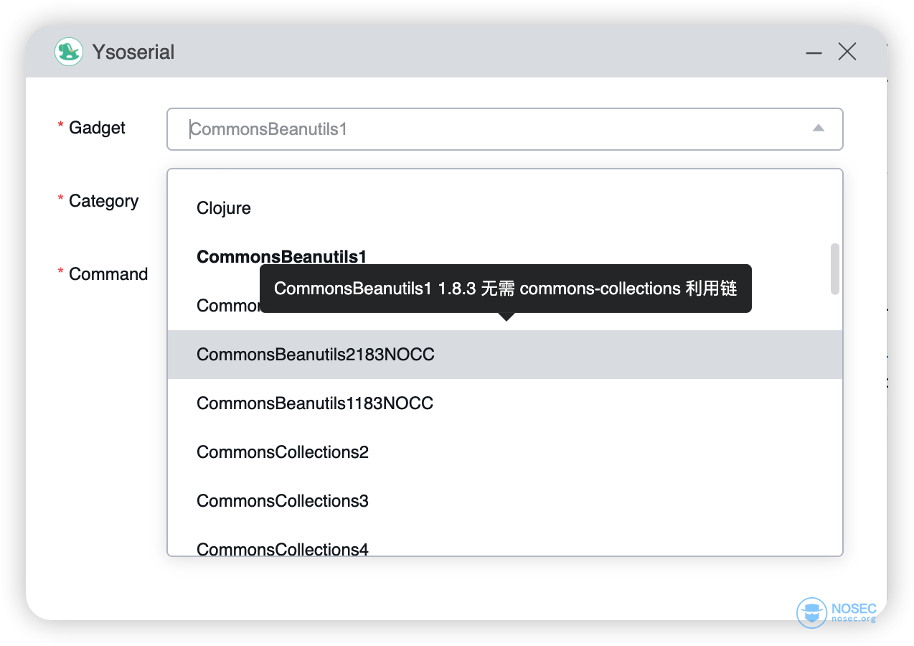This screenshot has height=646, width=914.
Task: Click the black CommonsBeanutils1 1.8.3 tooltip
Action: pos(505,289)
